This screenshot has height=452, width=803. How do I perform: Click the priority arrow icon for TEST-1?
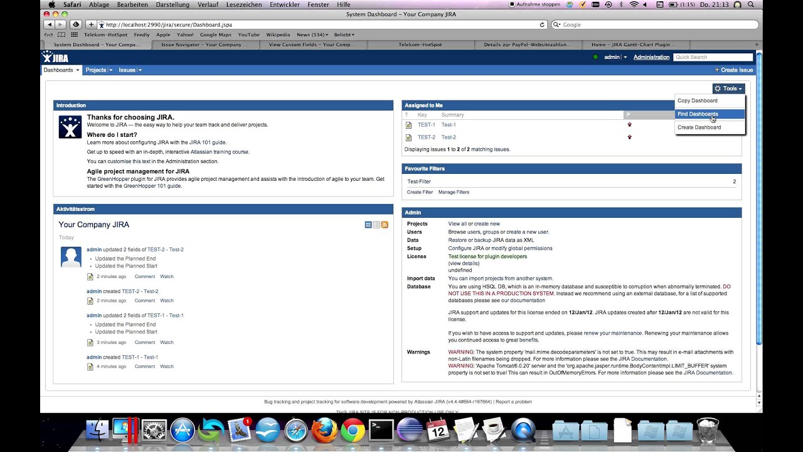[x=629, y=125]
